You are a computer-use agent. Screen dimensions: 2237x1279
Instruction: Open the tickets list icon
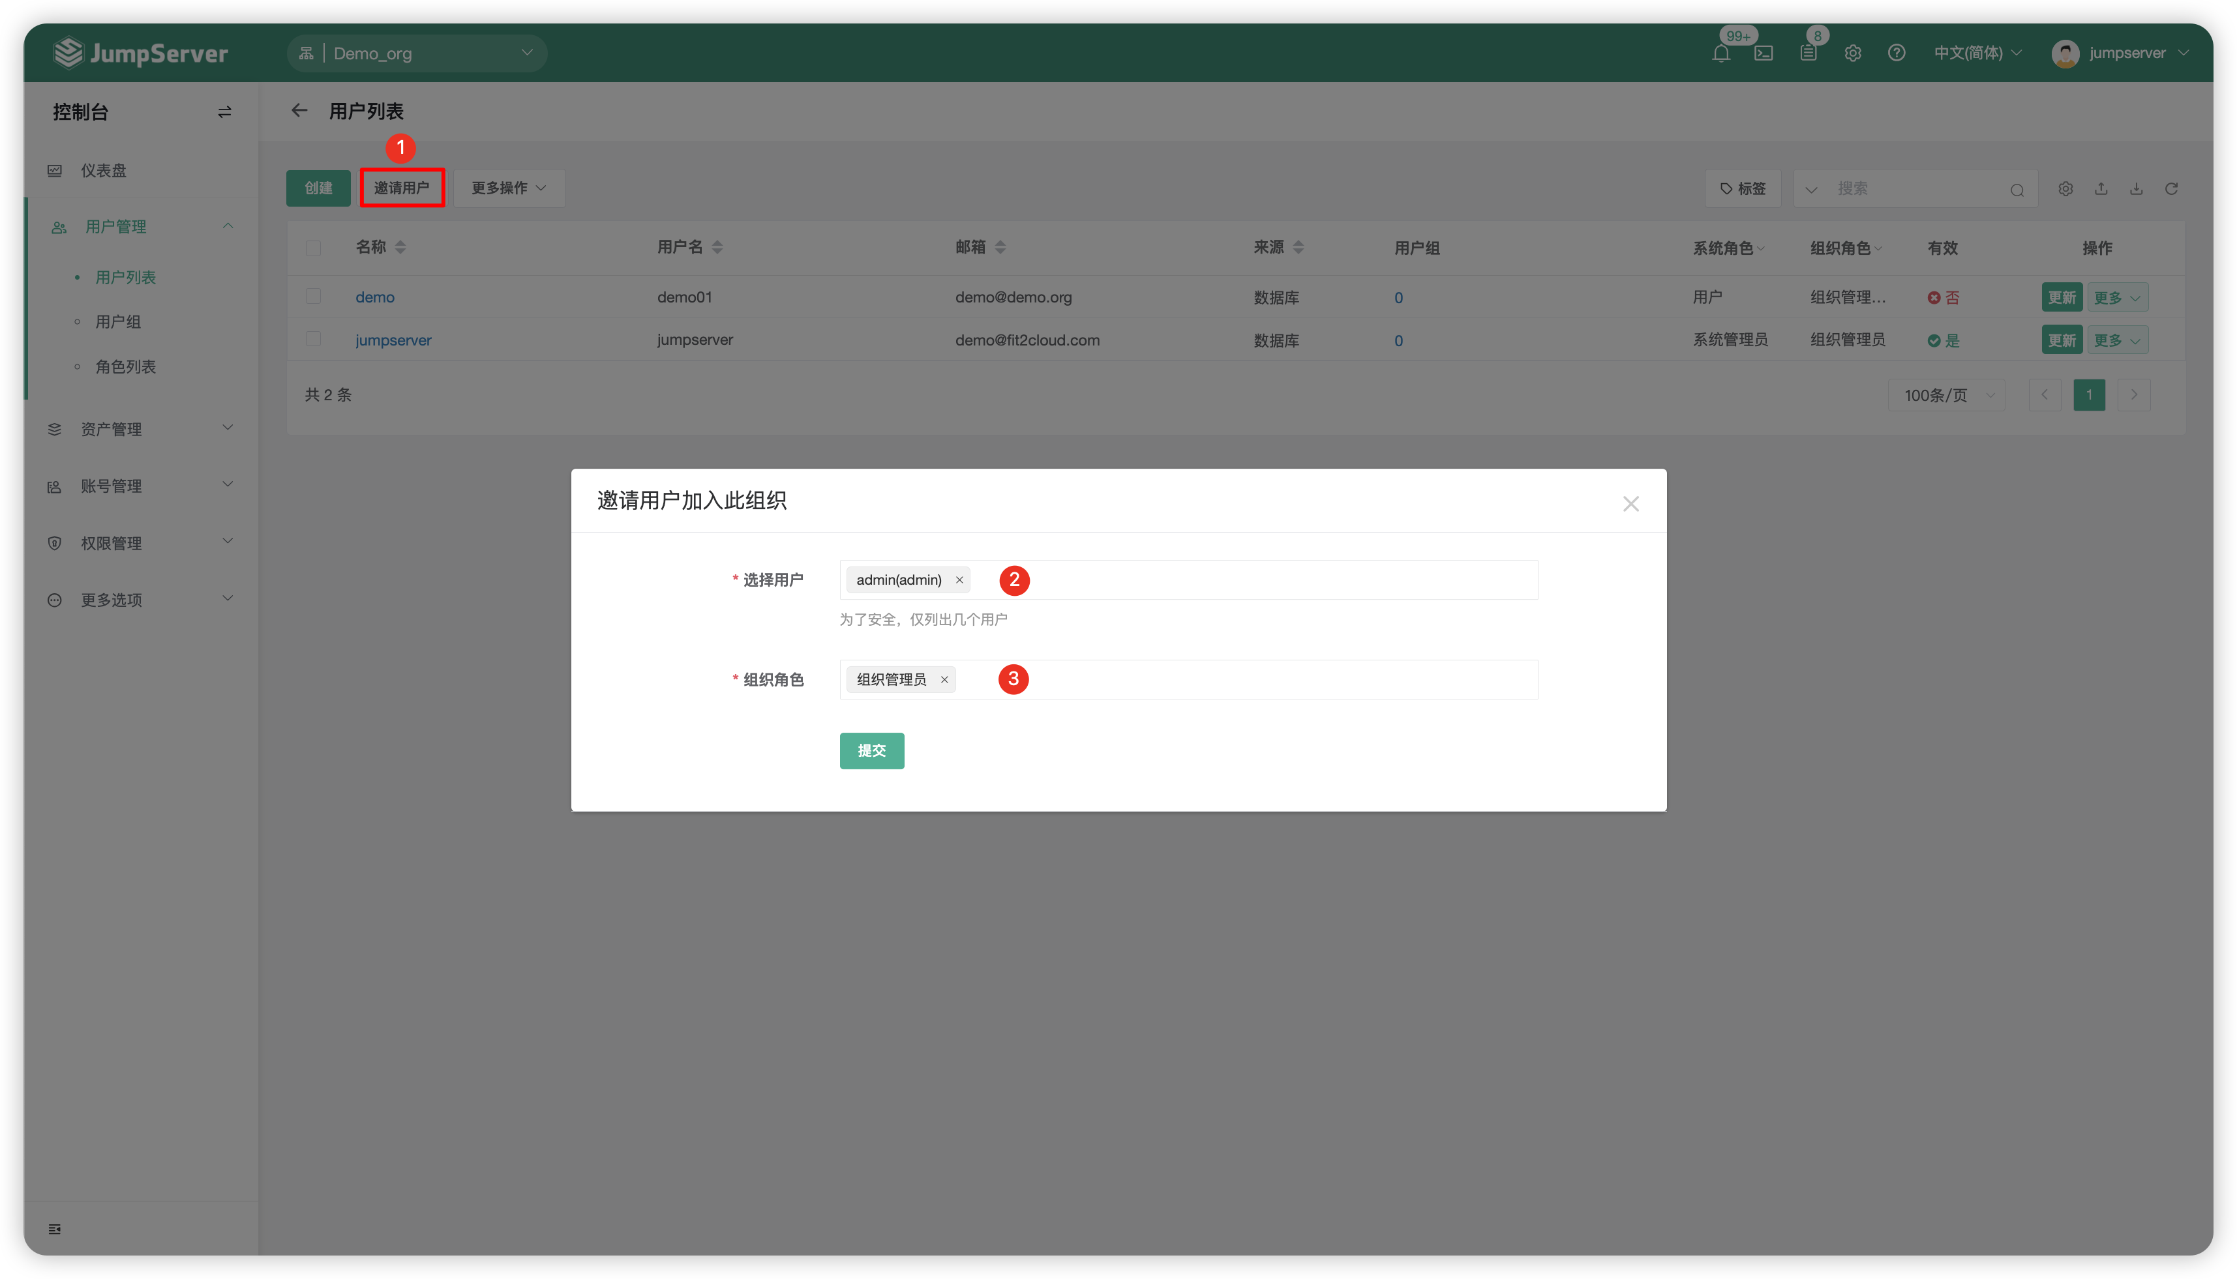coord(1809,53)
